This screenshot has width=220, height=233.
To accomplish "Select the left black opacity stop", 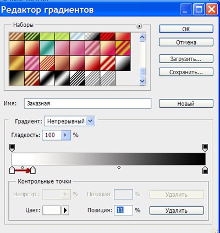I will (12, 148).
